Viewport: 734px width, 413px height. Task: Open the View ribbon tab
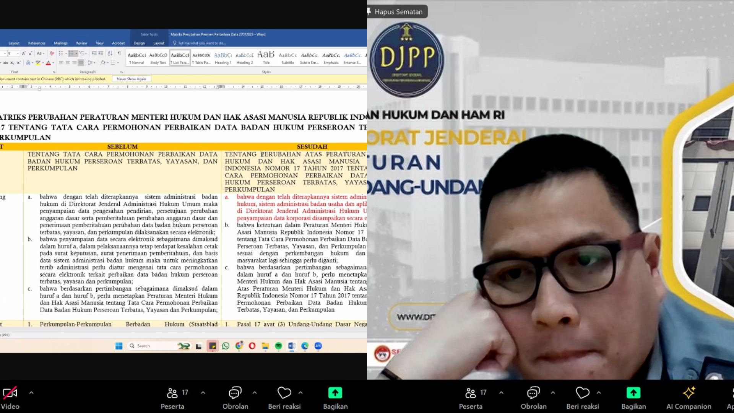[99, 43]
